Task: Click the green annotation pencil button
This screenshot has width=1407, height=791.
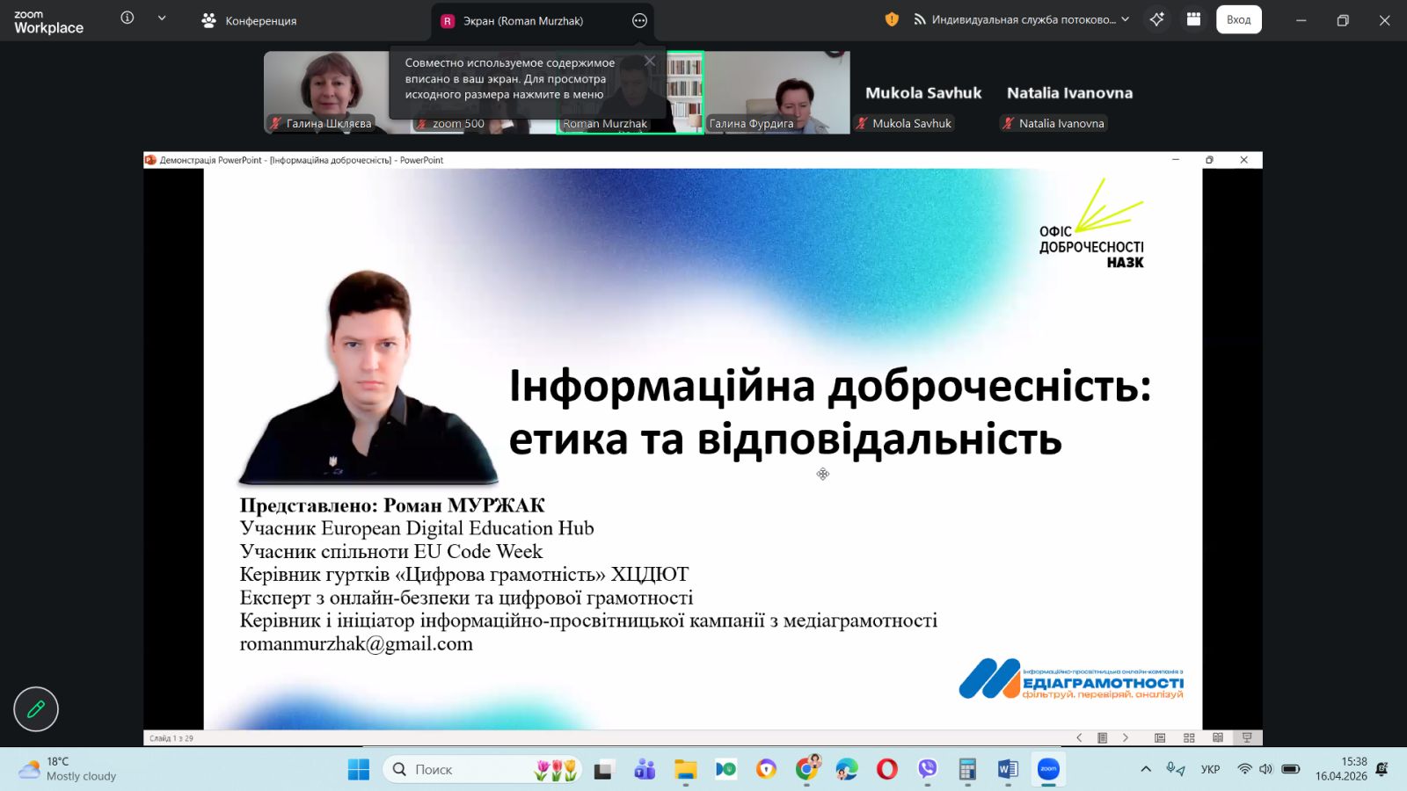Action: [36, 709]
